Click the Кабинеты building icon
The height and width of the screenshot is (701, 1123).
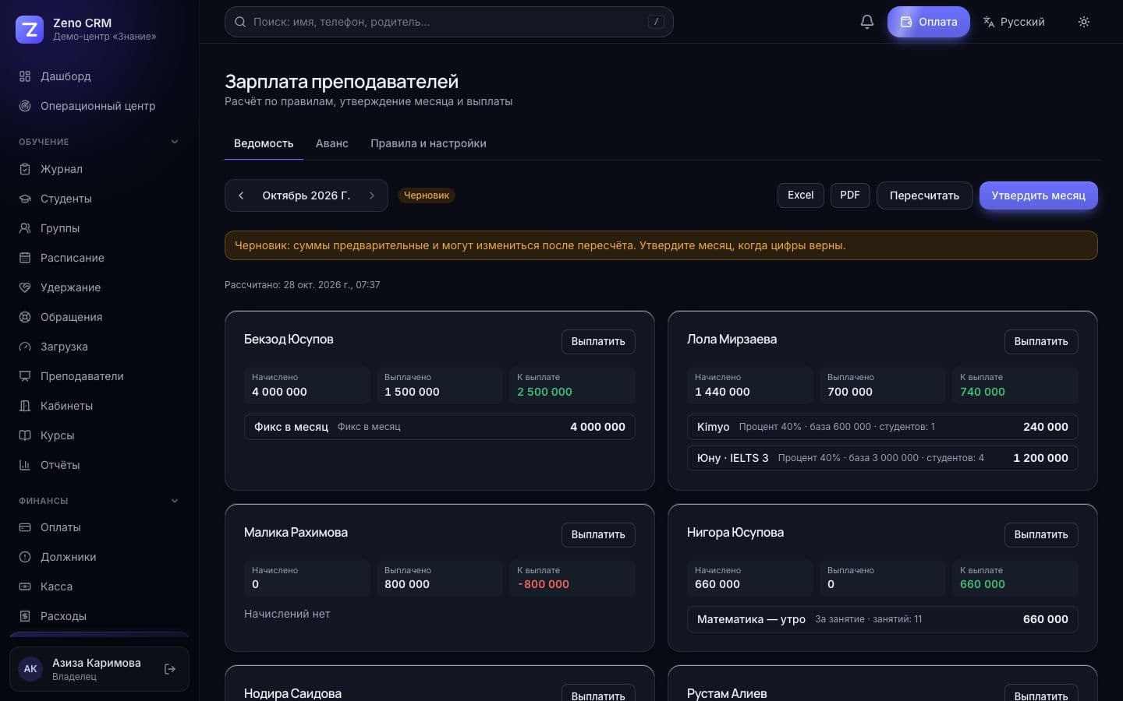click(x=25, y=406)
